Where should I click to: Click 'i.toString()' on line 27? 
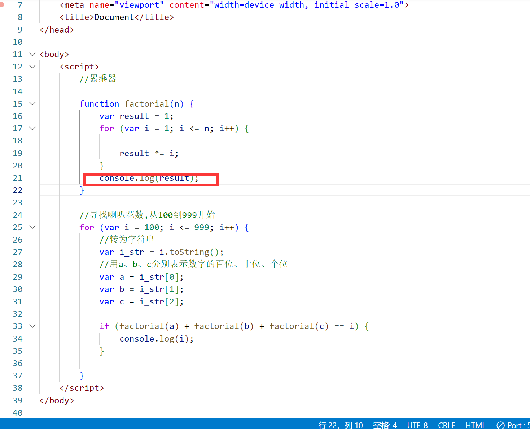coord(189,252)
